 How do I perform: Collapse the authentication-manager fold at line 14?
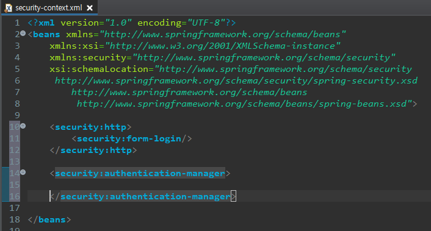(x=23, y=172)
